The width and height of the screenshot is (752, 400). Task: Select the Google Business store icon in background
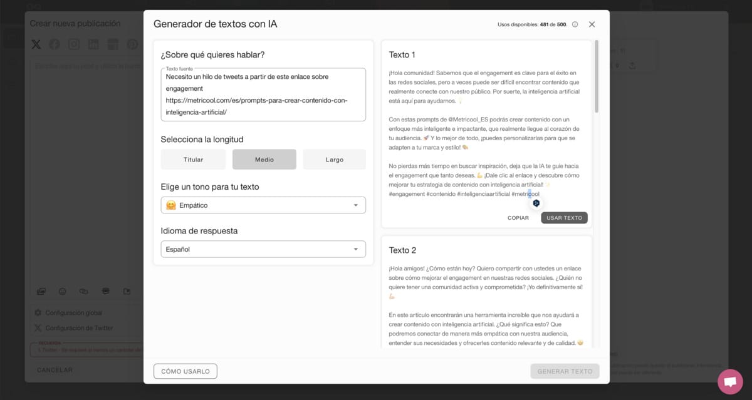point(113,44)
